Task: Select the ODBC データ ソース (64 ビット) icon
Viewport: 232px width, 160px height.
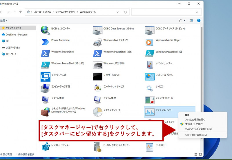Action: tap(150, 30)
